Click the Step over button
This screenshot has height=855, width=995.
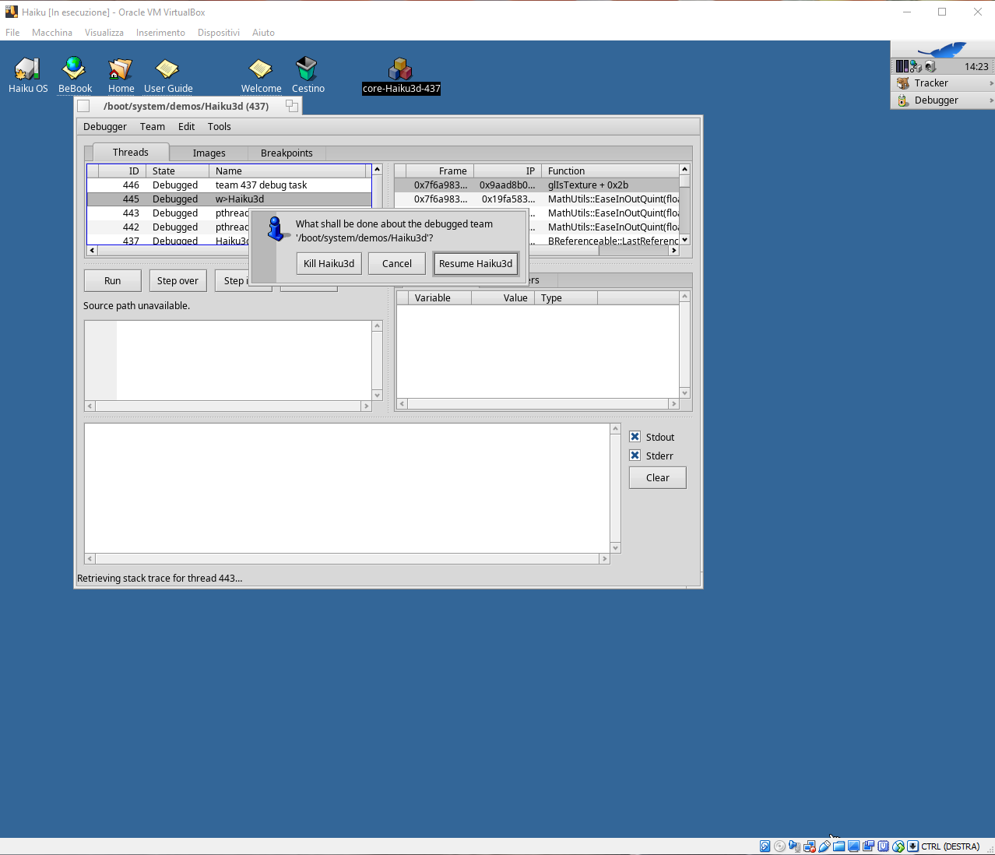pos(178,281)
